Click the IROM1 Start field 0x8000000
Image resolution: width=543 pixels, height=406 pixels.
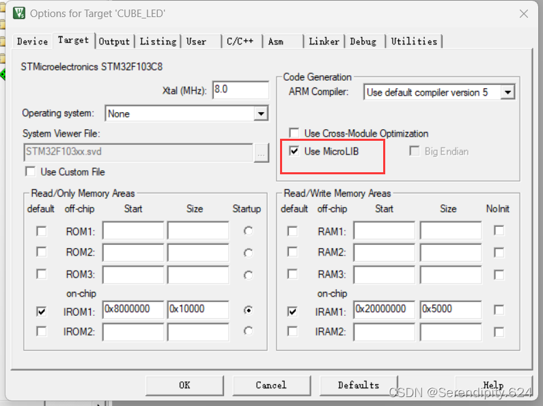coord(133,310)
